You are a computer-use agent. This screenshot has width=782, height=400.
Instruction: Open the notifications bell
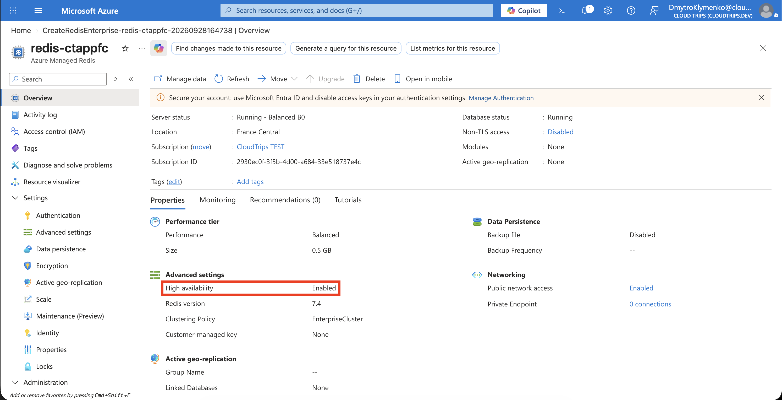(585, 11)
